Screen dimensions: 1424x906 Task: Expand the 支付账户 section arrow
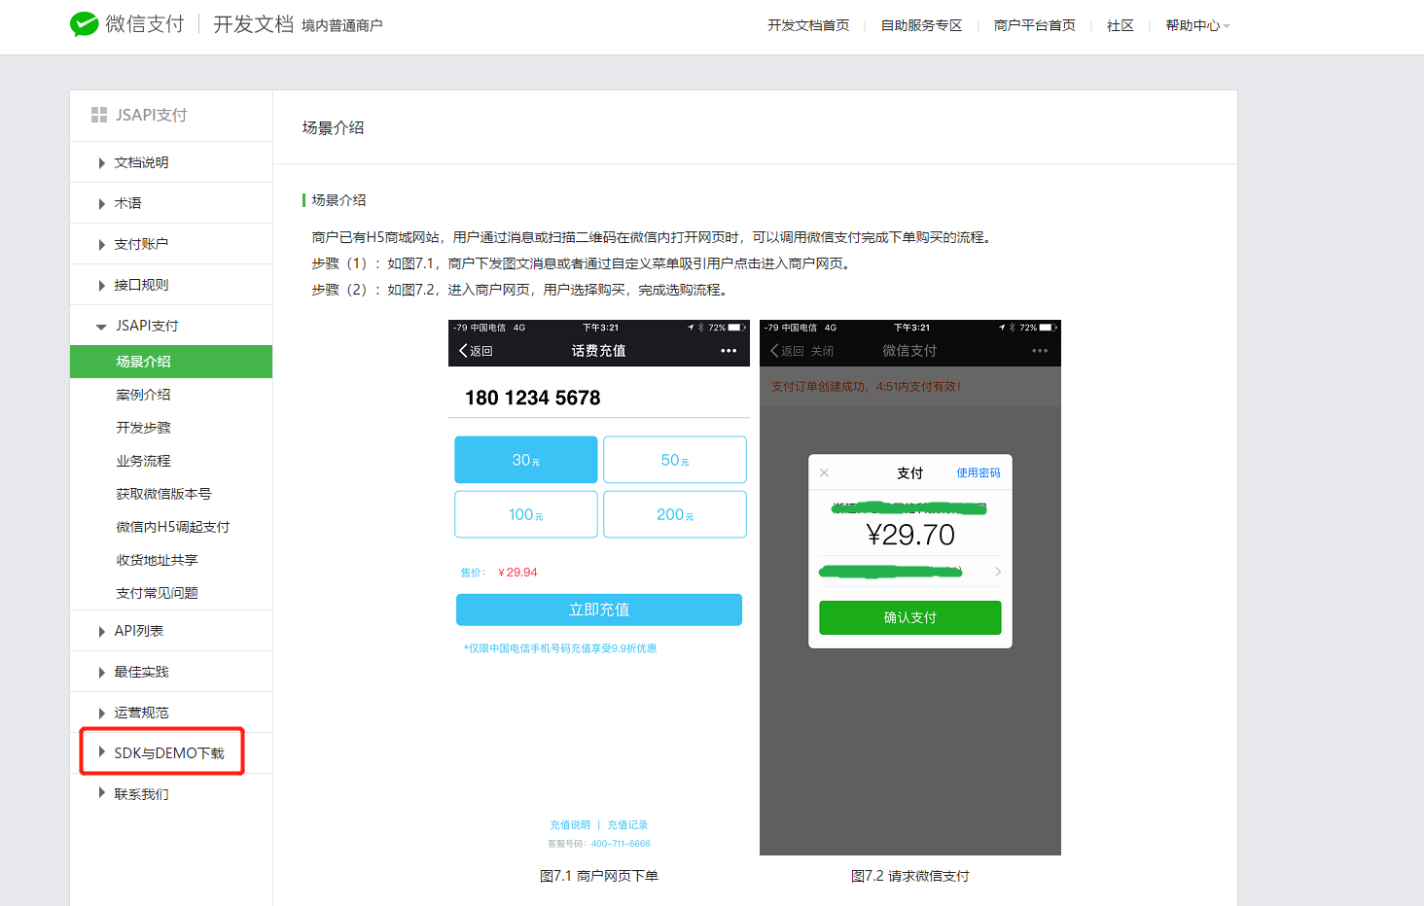click(x=101, y=245)
